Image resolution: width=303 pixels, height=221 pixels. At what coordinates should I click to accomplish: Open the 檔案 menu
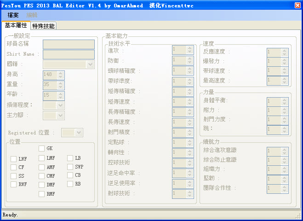(x=13, y=15)
